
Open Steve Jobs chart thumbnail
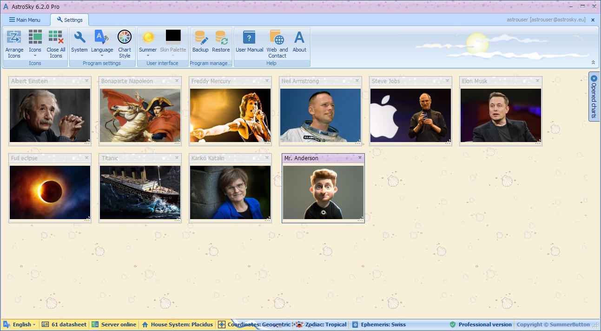410,115
